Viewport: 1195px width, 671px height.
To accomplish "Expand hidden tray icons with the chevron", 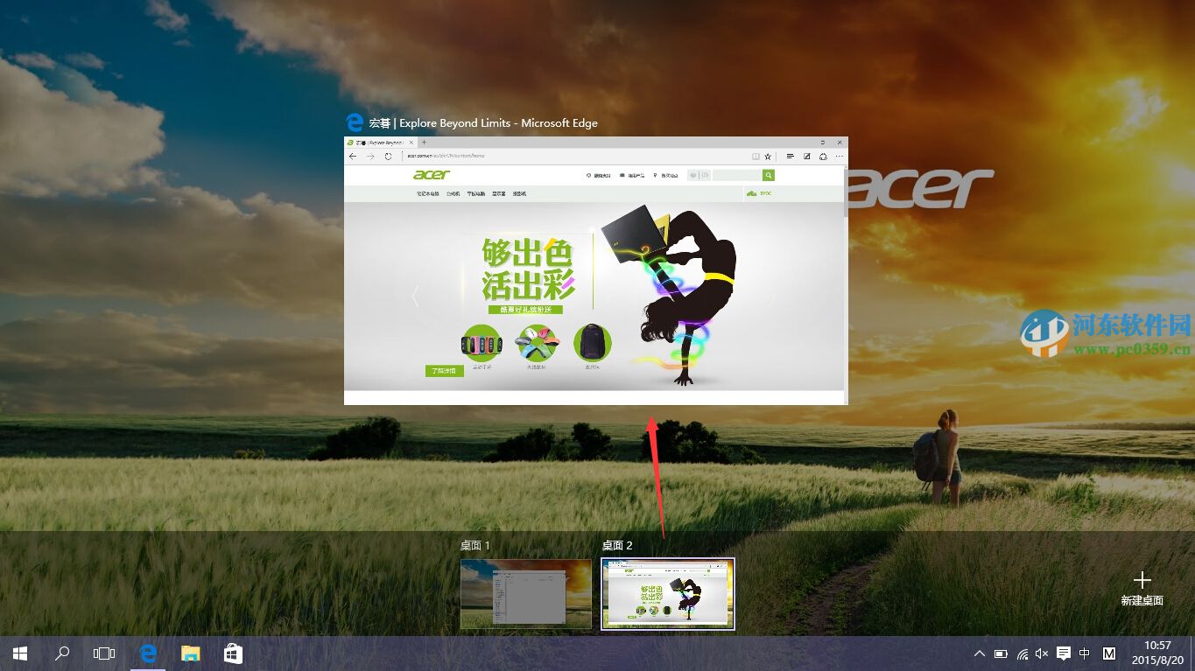I will (x=979, y=653).
